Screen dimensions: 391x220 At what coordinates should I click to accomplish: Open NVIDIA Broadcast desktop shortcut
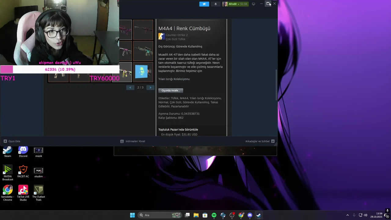(8, 173)
